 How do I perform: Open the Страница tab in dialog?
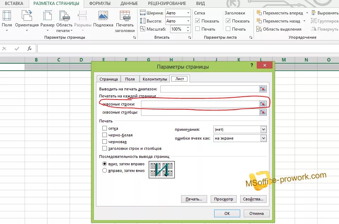(x=109, y=79)
